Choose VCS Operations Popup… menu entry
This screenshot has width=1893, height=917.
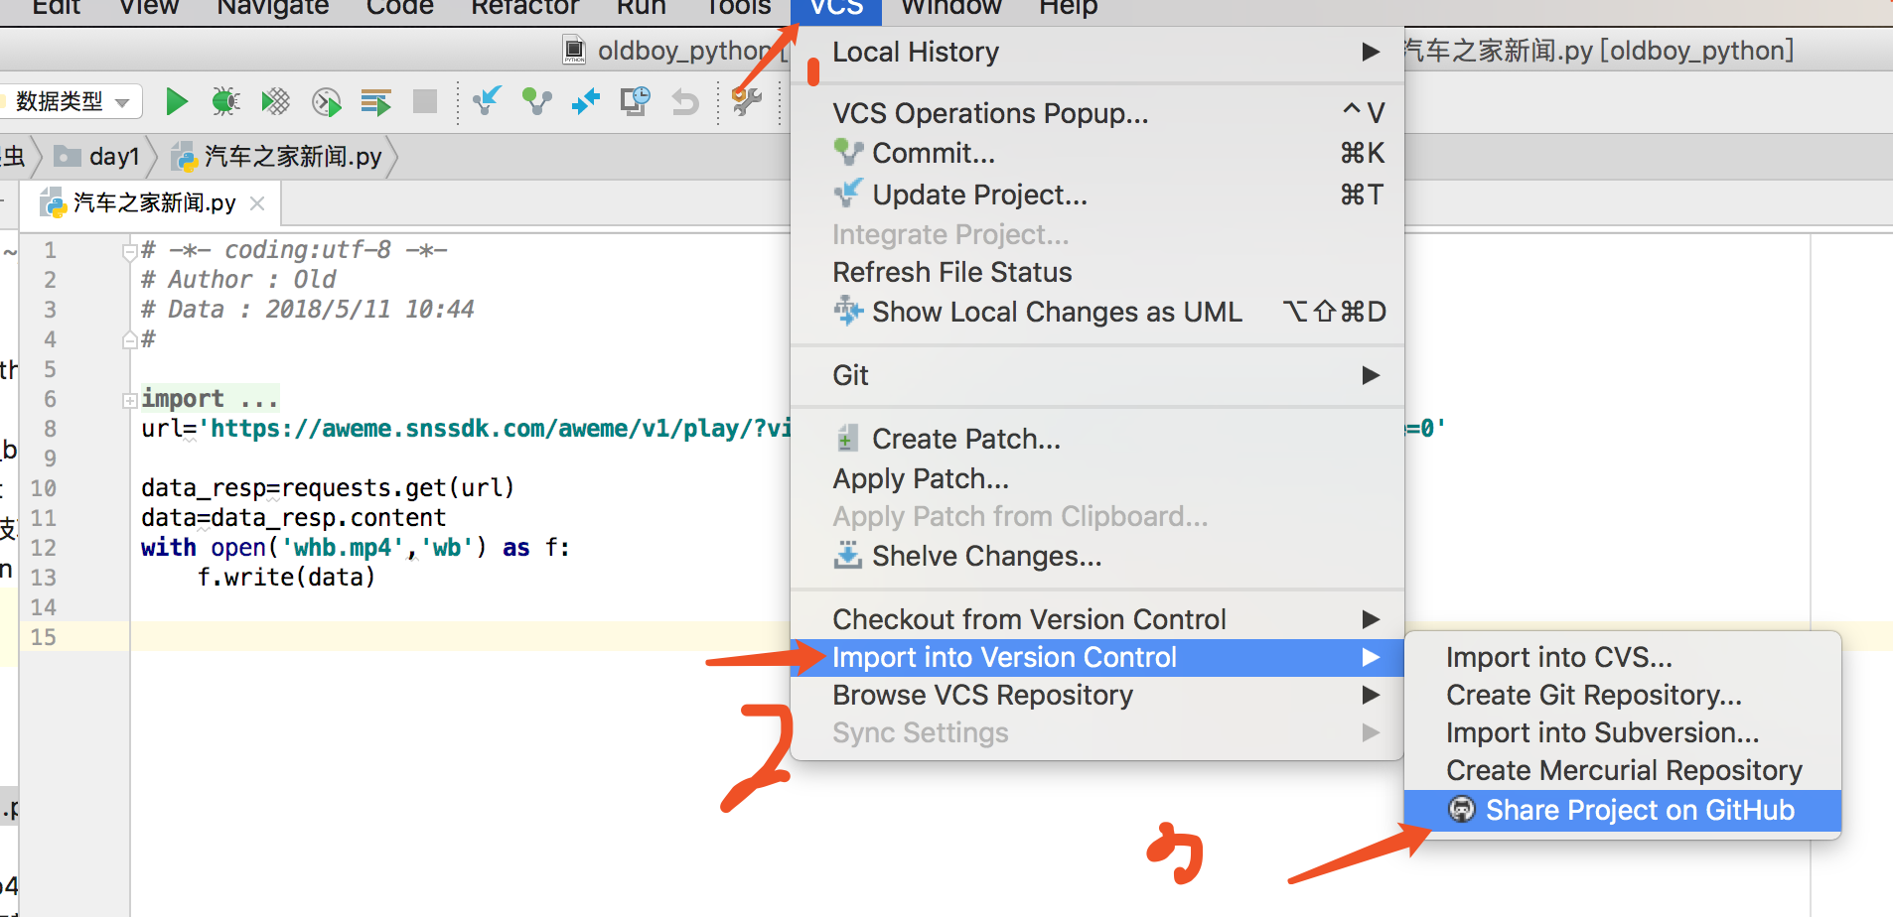tap(1097, 113)
